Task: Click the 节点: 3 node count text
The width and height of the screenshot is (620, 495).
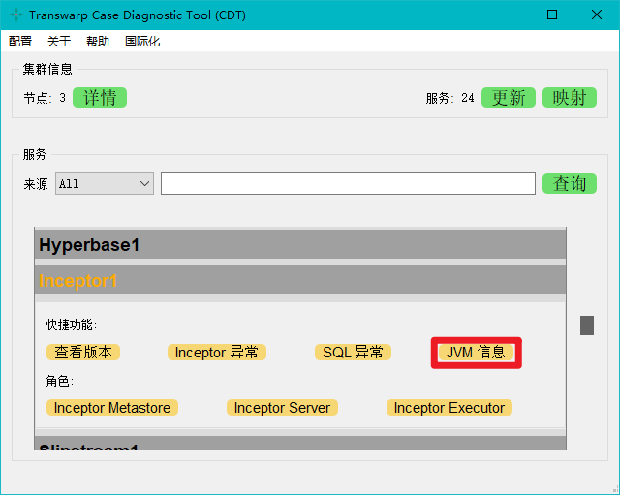Action: point(45,98)
